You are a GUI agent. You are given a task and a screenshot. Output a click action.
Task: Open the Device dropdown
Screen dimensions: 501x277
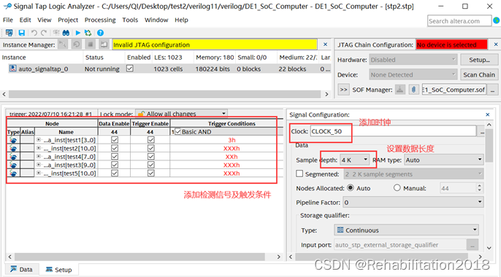point(413,74)
